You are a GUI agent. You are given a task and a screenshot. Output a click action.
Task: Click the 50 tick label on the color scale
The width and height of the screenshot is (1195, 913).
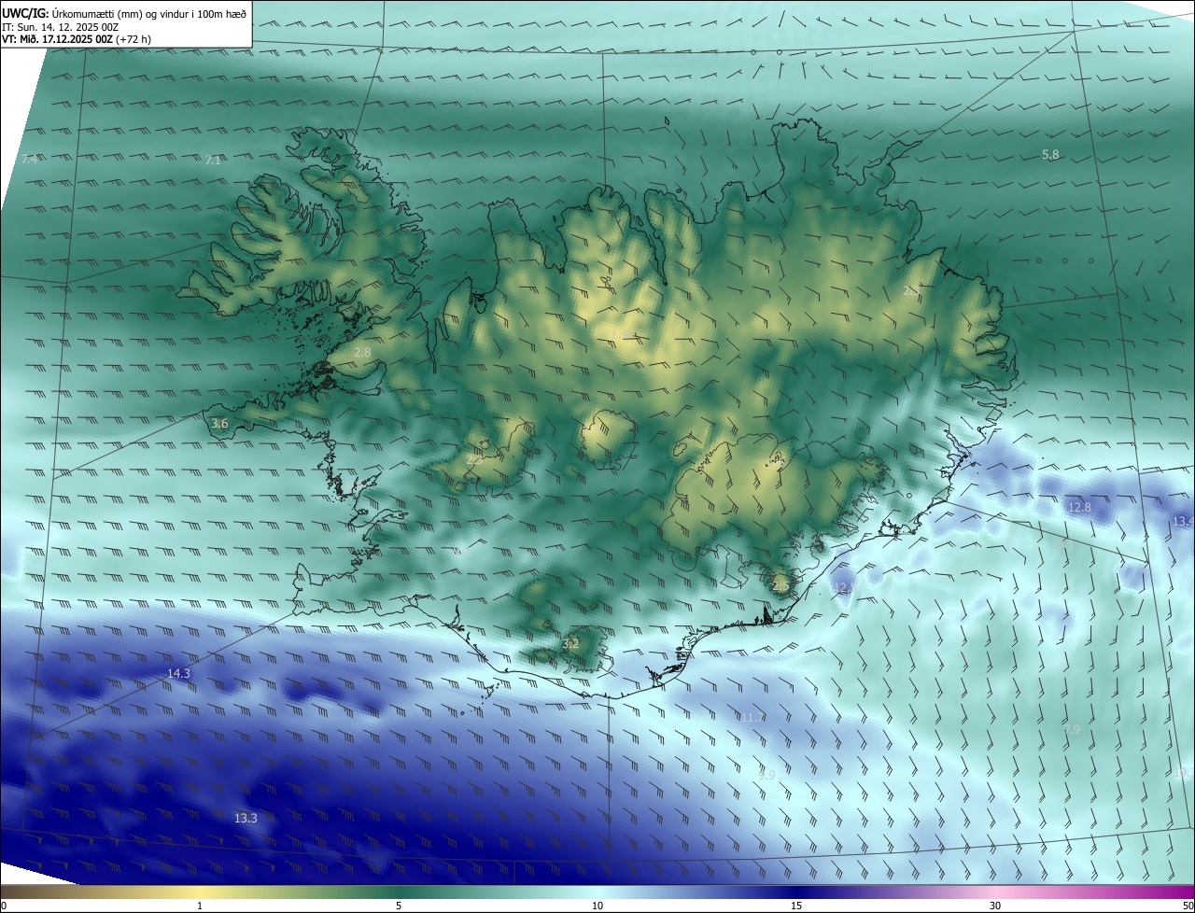tap(1188, 906)
